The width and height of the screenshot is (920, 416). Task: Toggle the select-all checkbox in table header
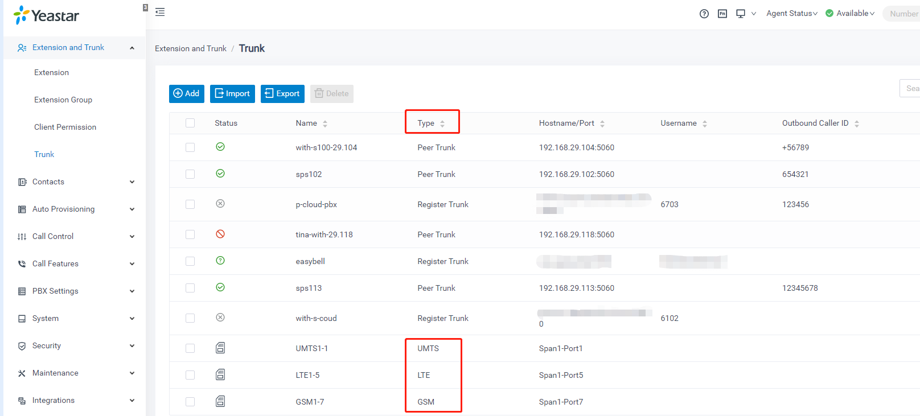pyautogui.click(x=190, y=123)
